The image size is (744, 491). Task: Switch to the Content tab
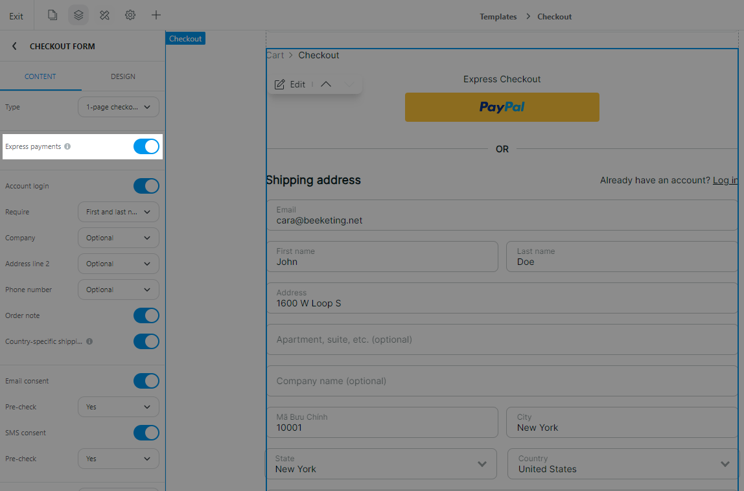[x=40, y=76]
